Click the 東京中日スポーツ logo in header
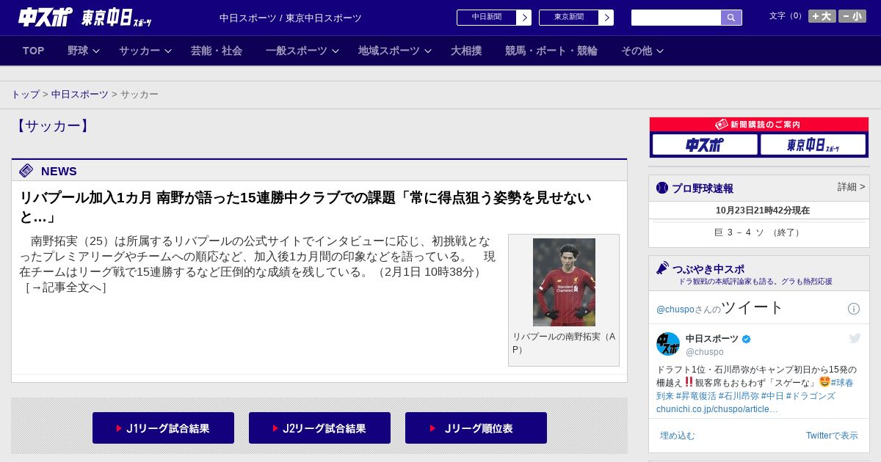The width and height of the screenshot is (881, 462). 117,18
